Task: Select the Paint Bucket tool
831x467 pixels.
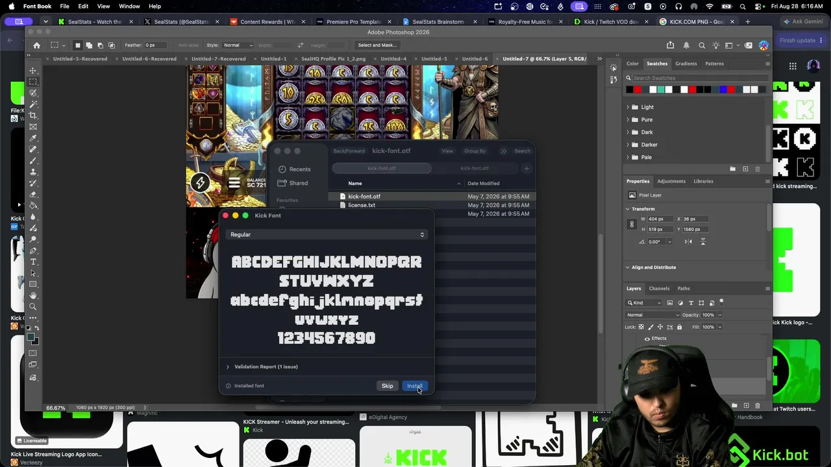Action: [33, 206]
